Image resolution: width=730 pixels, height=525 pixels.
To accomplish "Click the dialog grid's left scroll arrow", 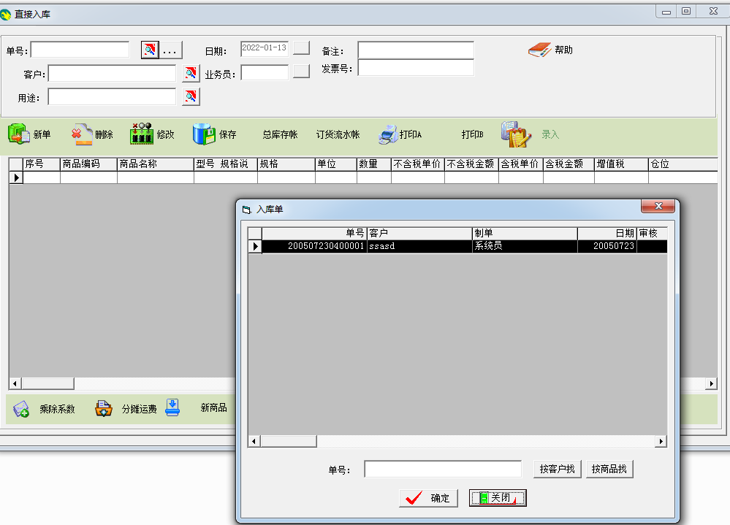I will pos(254,441).
